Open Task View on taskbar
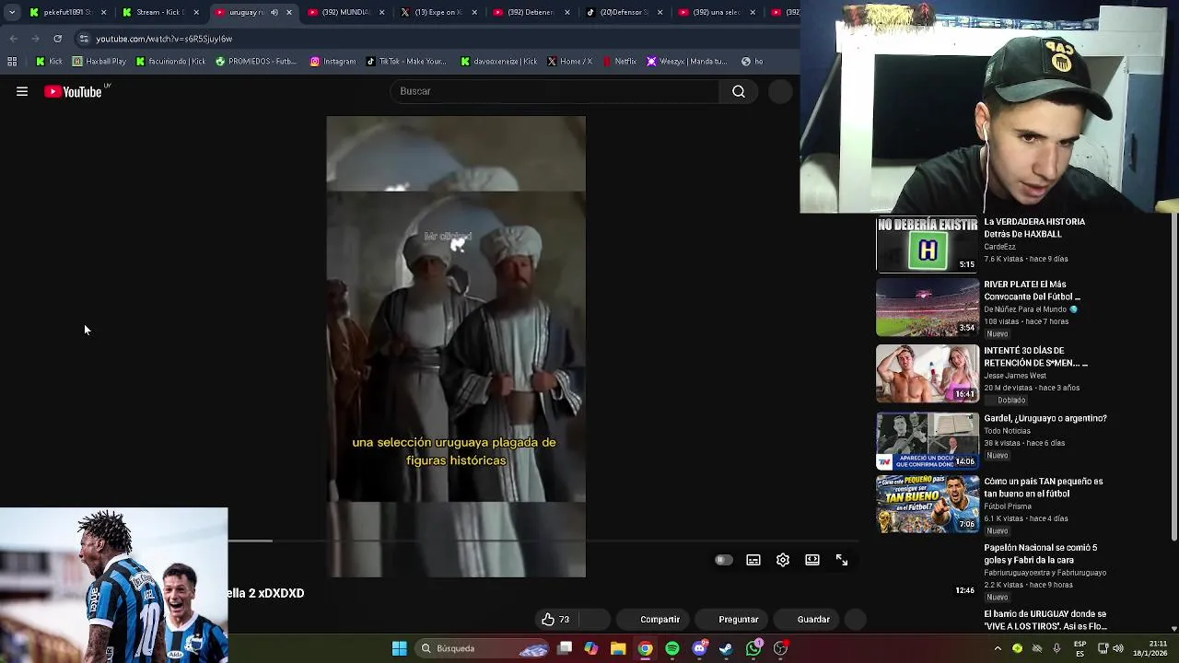The height and width of the screenshot is (663, 1179). (x=565, y=648)
